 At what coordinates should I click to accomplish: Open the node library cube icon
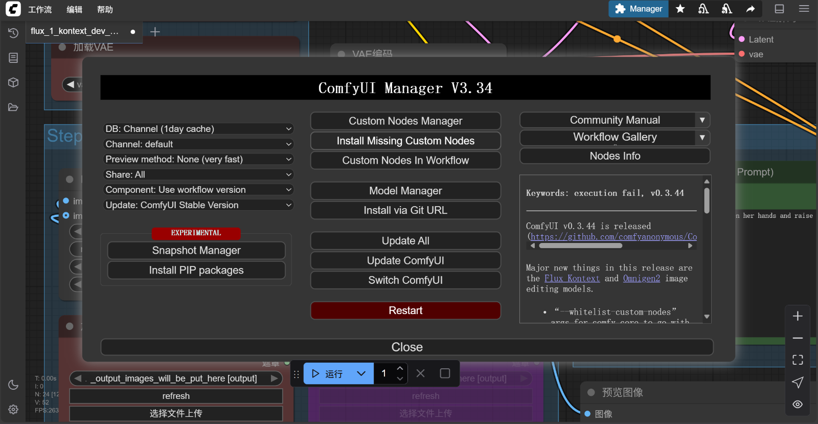[x=13, y=82]
